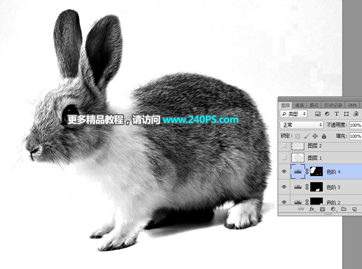Toggle mask link on 色阶 3
362x269 pixels.
point(307,187)
